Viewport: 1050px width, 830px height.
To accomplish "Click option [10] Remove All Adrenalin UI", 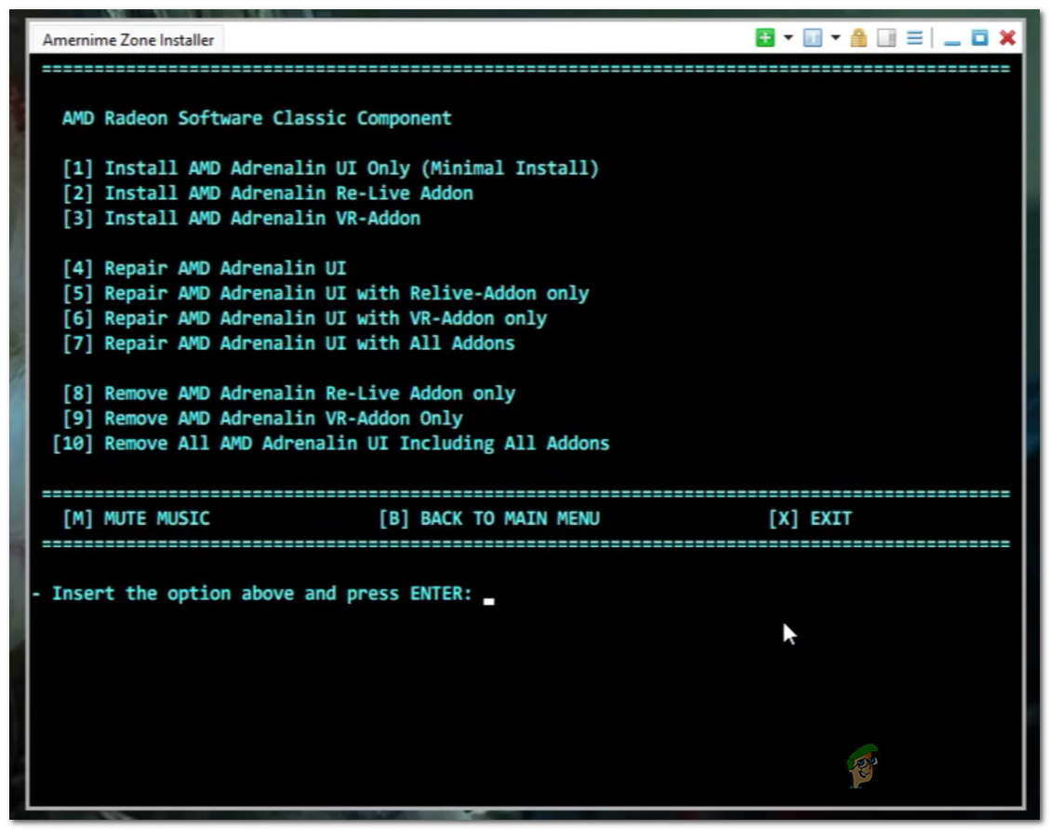I will point(331,444).
